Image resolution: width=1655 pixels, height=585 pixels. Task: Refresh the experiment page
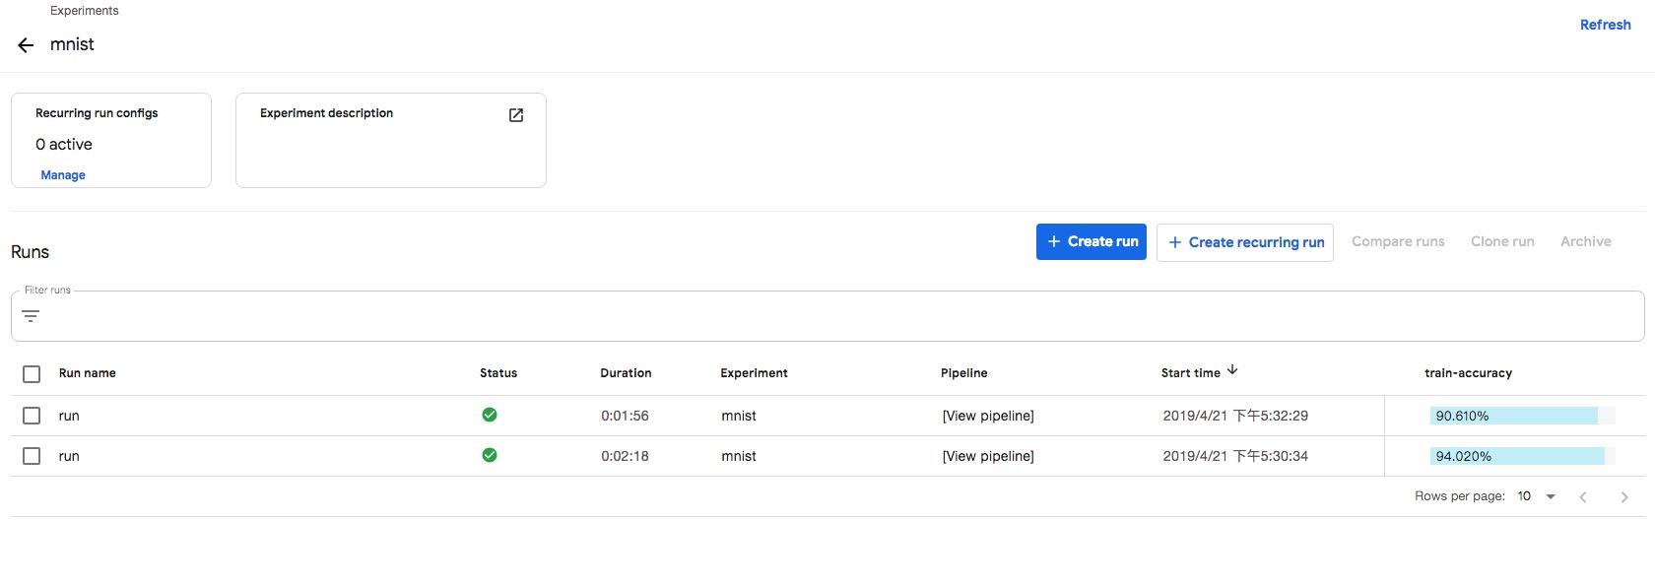click(x=1605, y=25)
